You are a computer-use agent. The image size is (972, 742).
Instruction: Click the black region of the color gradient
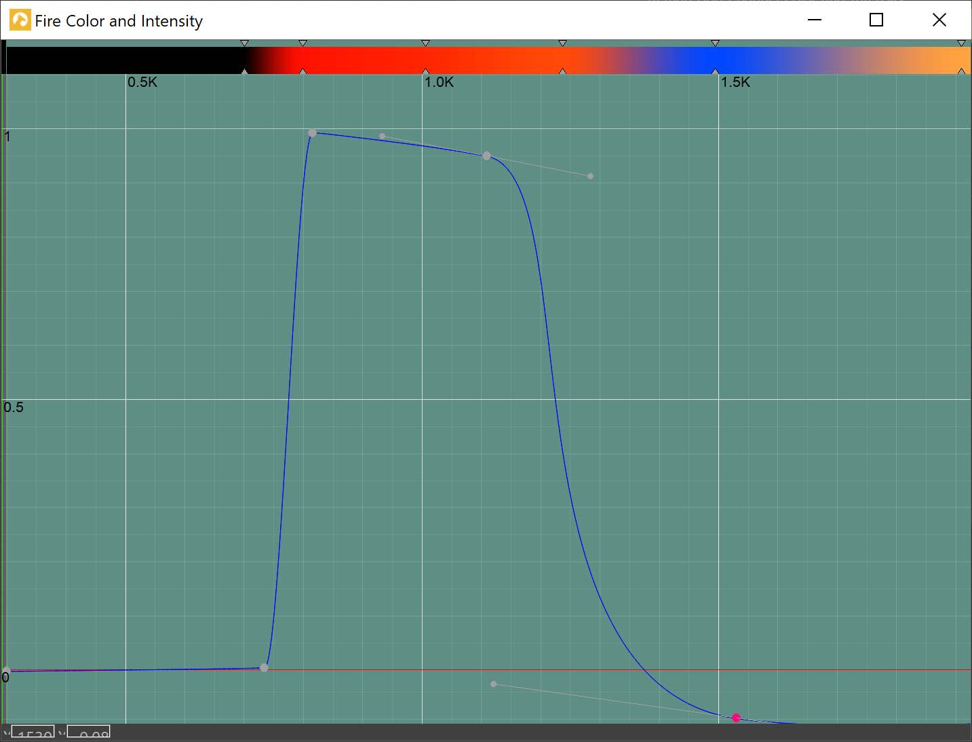[122, 60]
